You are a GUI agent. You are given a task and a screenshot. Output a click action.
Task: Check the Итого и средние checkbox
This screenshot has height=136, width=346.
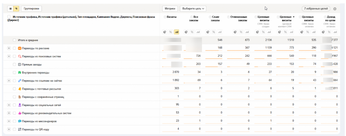[14, 40]
